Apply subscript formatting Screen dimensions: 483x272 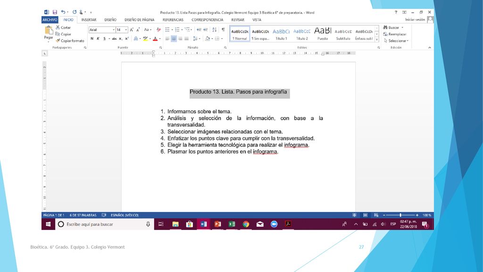point(120,39)
